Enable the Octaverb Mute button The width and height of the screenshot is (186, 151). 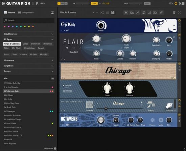(x=161, y=120)
